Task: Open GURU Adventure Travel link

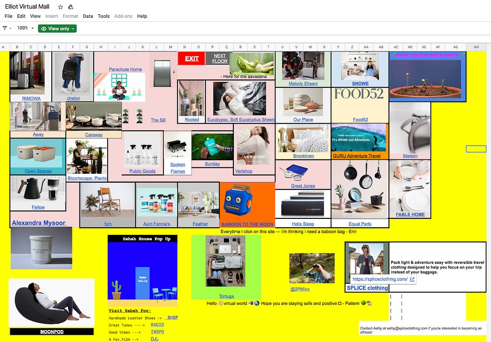Action: click(x=357, y=156)
